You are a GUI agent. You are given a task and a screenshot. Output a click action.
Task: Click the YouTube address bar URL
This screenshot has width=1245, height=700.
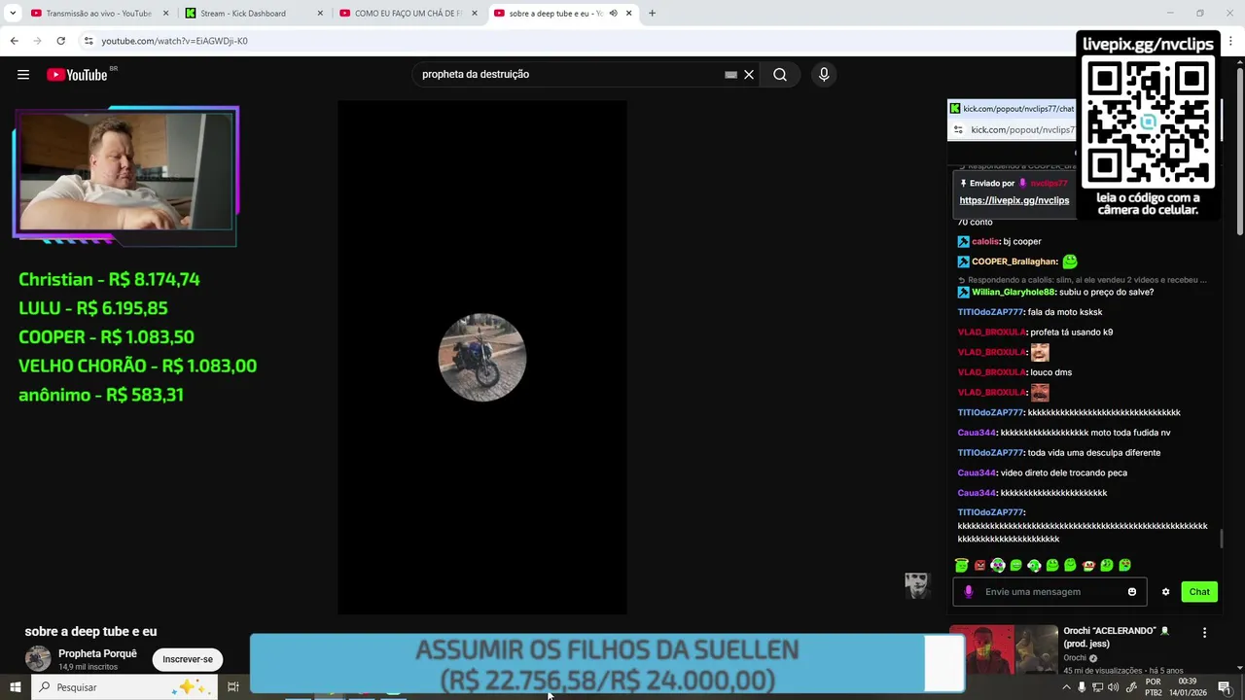tap(174, 41)
